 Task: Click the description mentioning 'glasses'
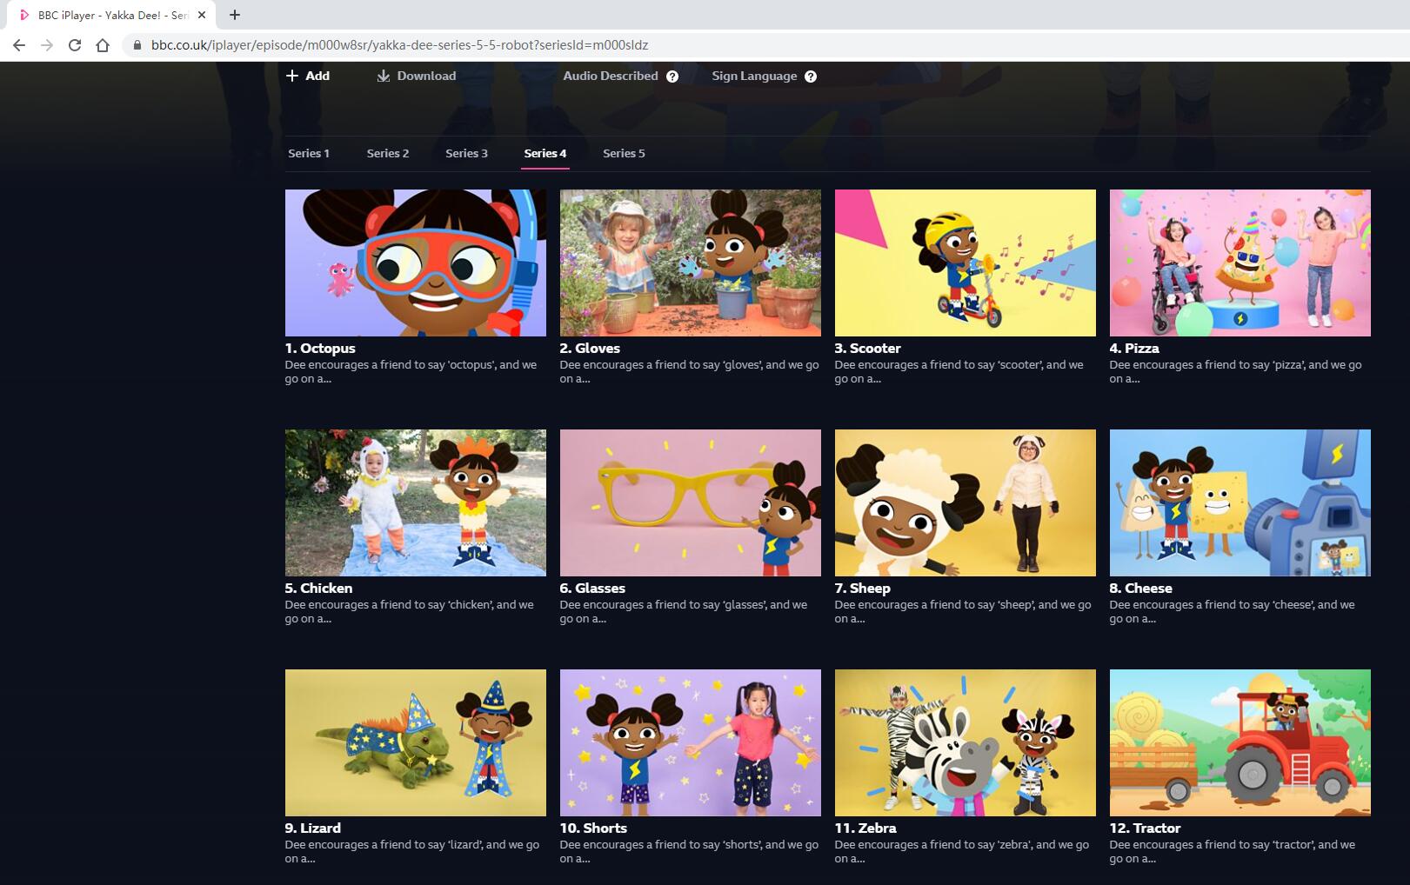click(x=685, y=611)
